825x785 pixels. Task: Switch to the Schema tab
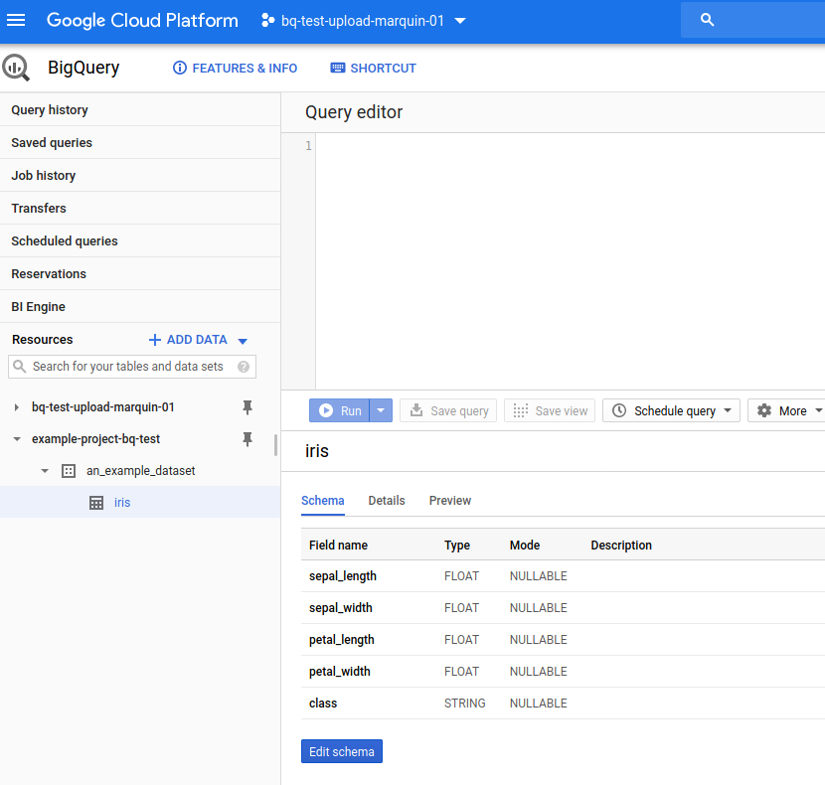click(x=322, y=501)
